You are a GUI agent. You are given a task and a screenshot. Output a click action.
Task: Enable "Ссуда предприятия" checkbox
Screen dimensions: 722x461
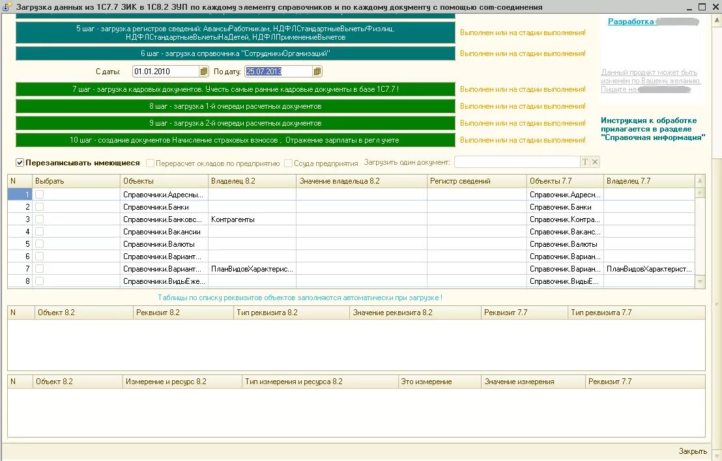(288, 163)
